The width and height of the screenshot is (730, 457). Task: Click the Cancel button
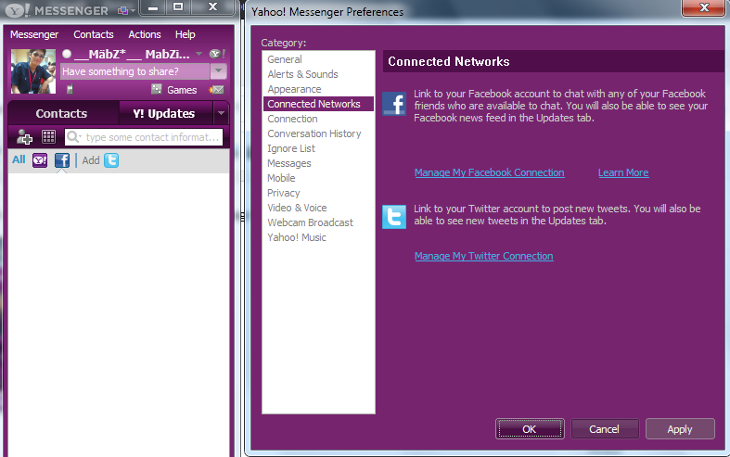604,429
